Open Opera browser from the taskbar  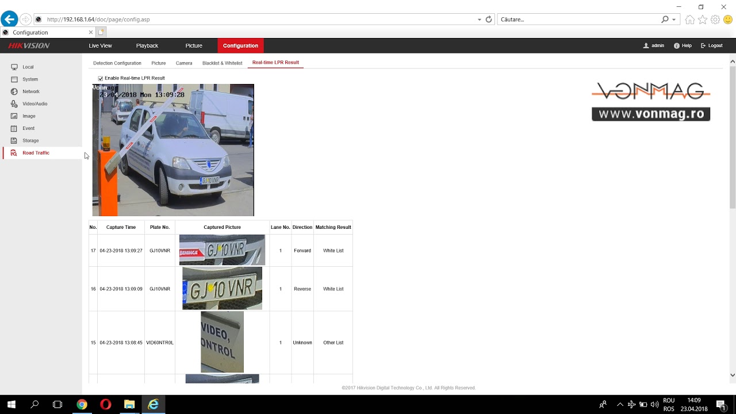click(105, 405)
